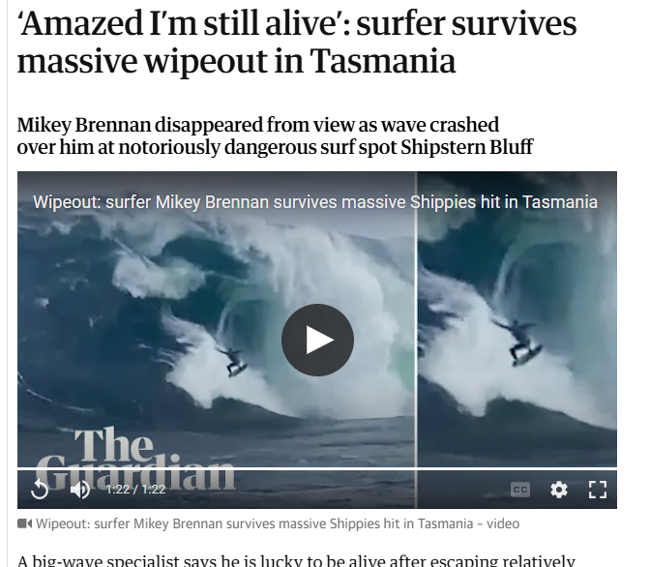Click 'Shipstern Bluff' in the subheading
The image size is (650, 567).
coord(467,147)
